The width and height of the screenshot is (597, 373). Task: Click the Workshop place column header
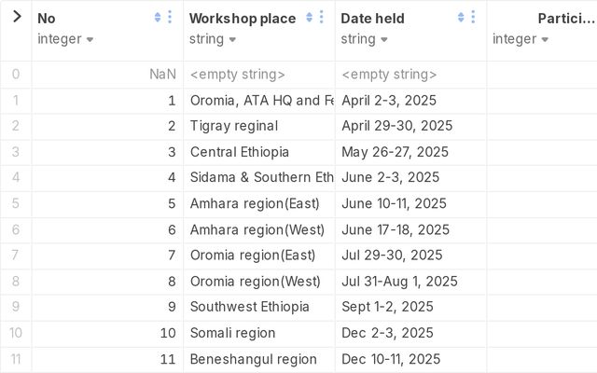click(x=243, y=18)
